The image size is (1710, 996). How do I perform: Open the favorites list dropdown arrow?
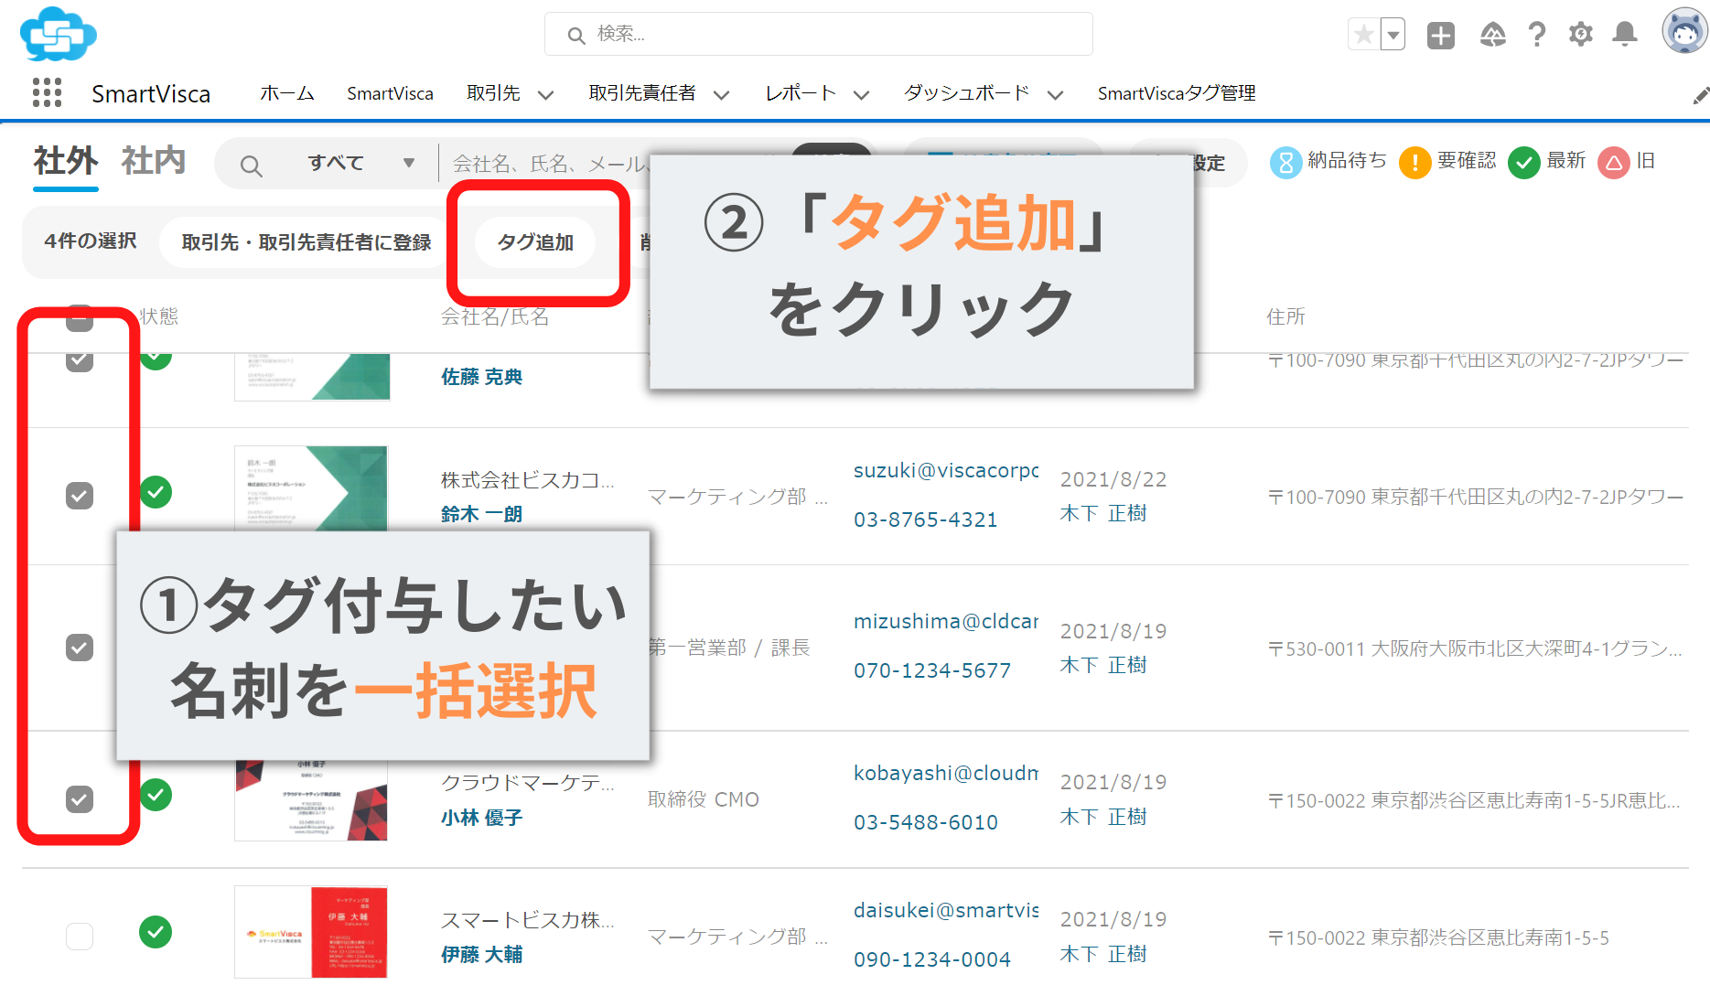pyautogui.click(x=1393, y=35)
